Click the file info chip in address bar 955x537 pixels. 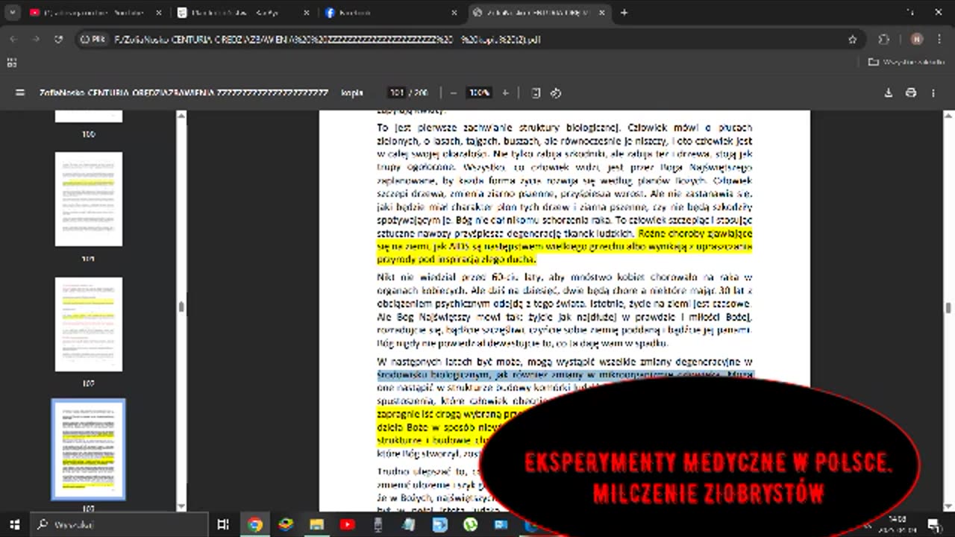(x=93, y=40)
